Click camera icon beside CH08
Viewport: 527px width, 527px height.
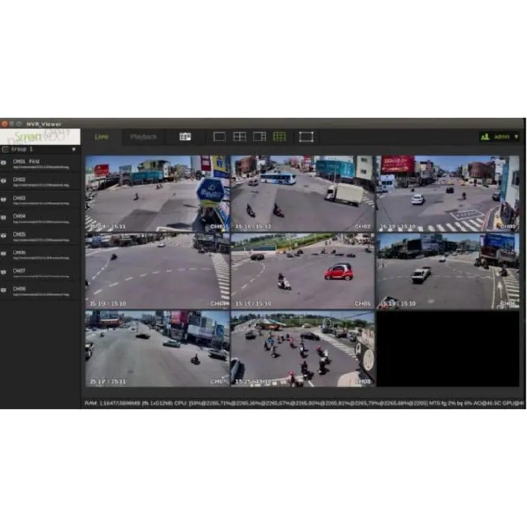(x=3, y=290)
